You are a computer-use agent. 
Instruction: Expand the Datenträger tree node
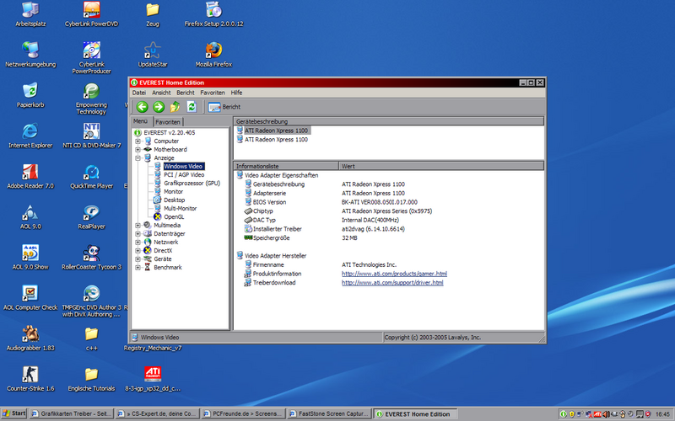[x=138, y=234]
